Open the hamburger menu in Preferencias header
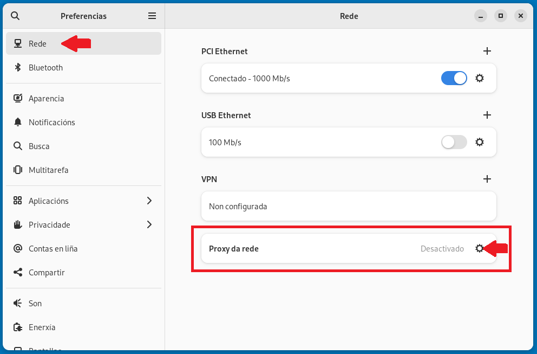The image size is (537, 354). (x=152, y=16)
